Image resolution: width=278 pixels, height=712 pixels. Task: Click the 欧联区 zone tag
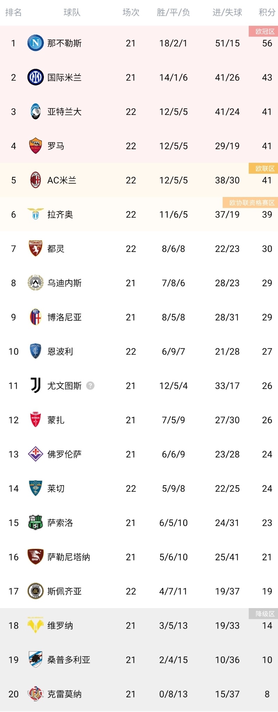265,168
